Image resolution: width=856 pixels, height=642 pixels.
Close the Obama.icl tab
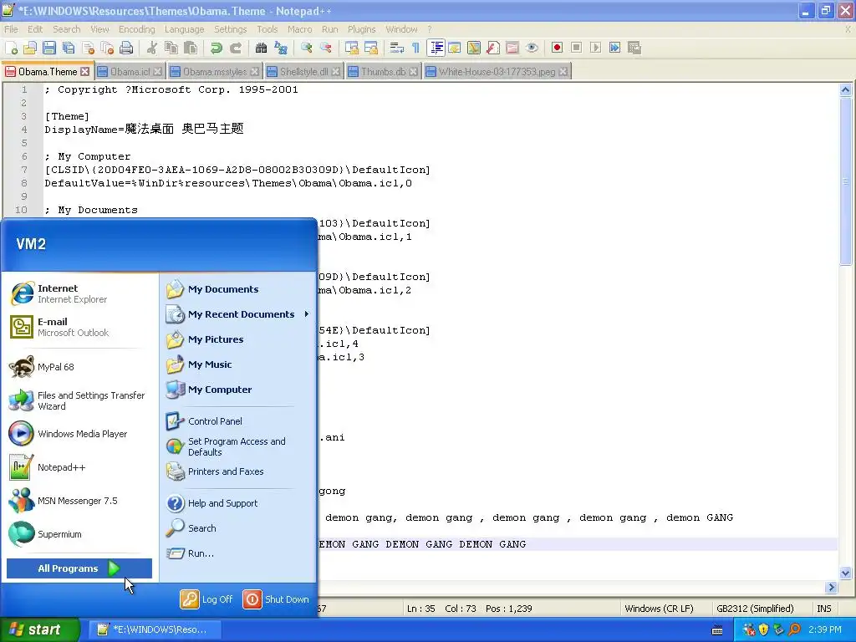[157, 72]
